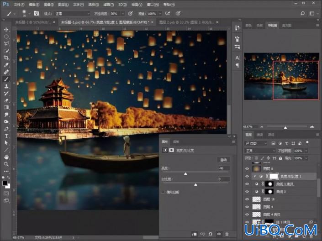Open the flow dropdown arrow in options bar

(160, 14)
